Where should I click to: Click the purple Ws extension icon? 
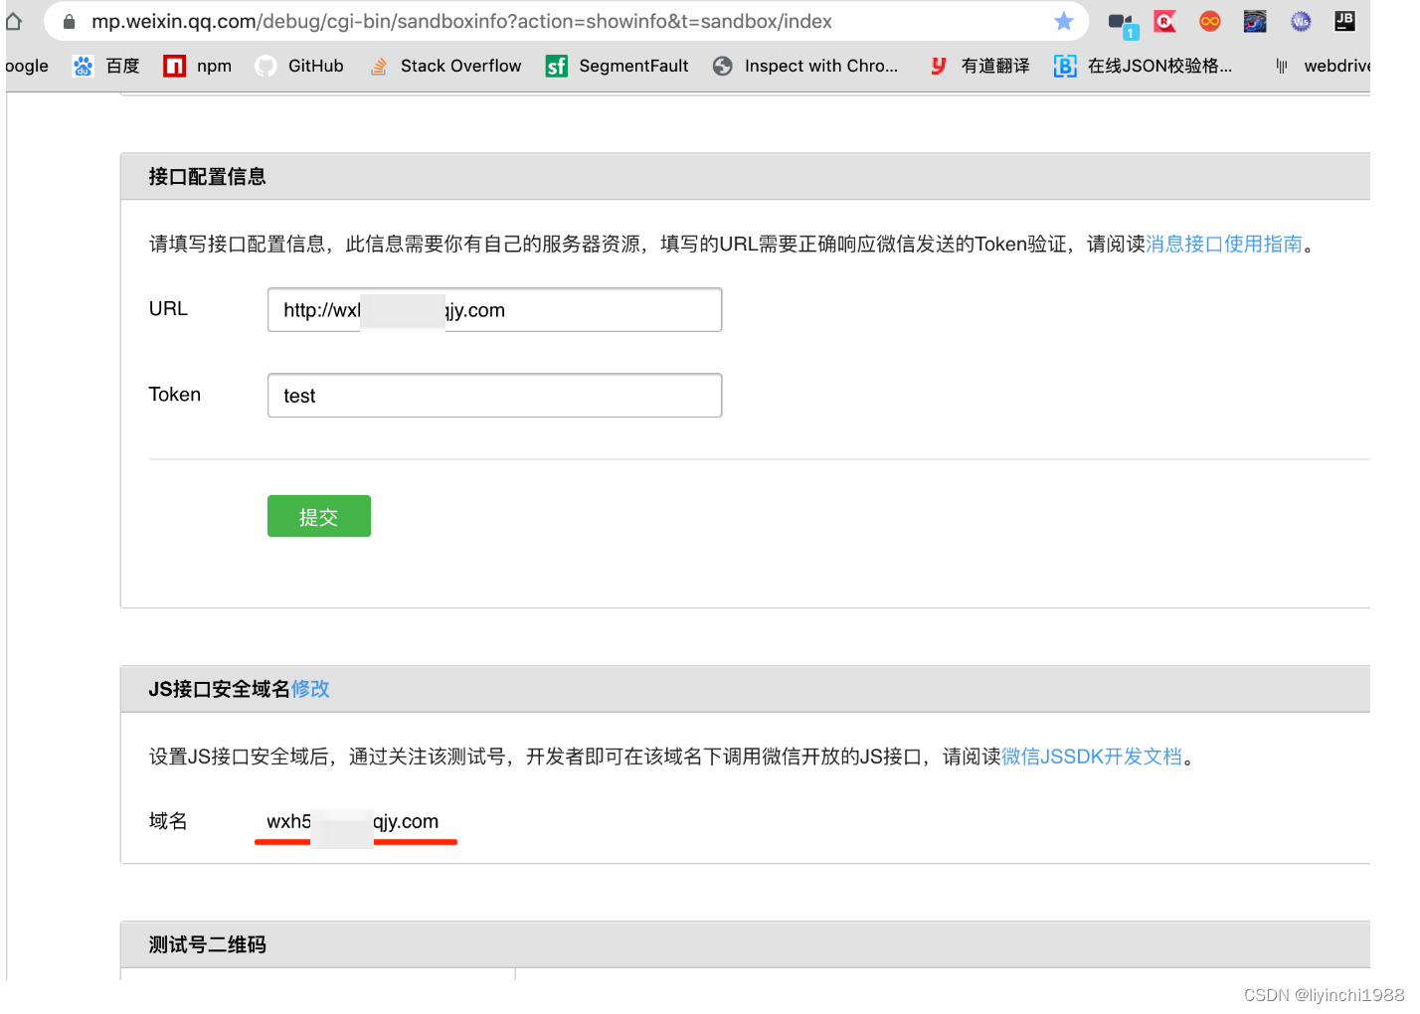tap(1300, 21)
